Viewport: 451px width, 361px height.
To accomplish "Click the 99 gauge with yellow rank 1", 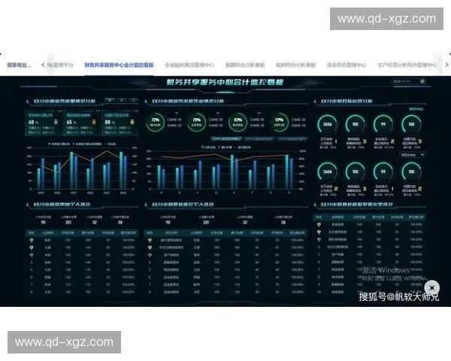I will tap(383, 172).
